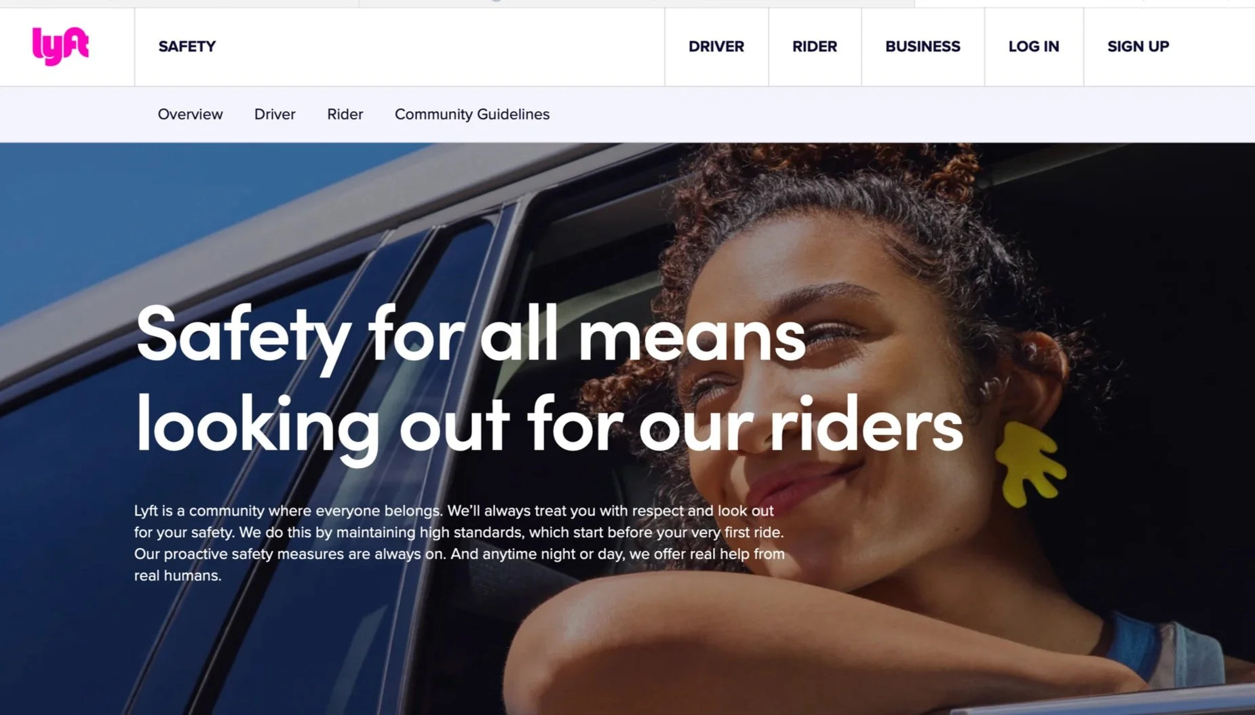1255x715 pixels.
Task: Click the pink Lyft logo
Action: 60,46
